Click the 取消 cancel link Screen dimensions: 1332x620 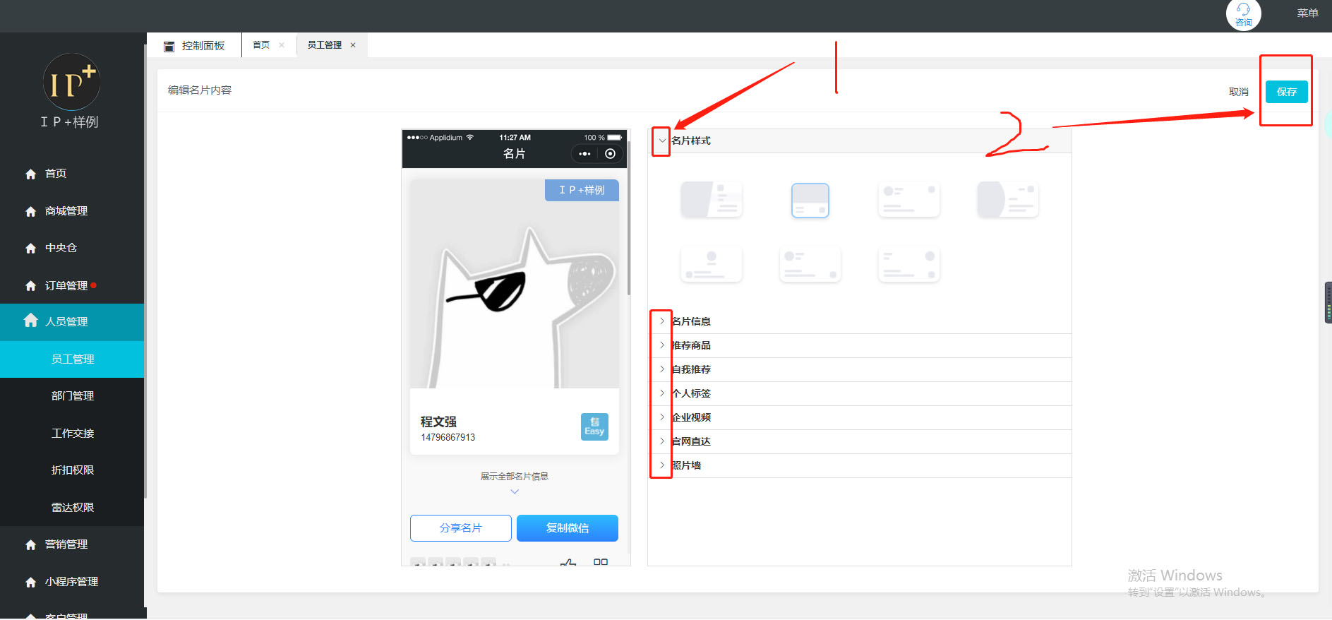[1238, 92]
